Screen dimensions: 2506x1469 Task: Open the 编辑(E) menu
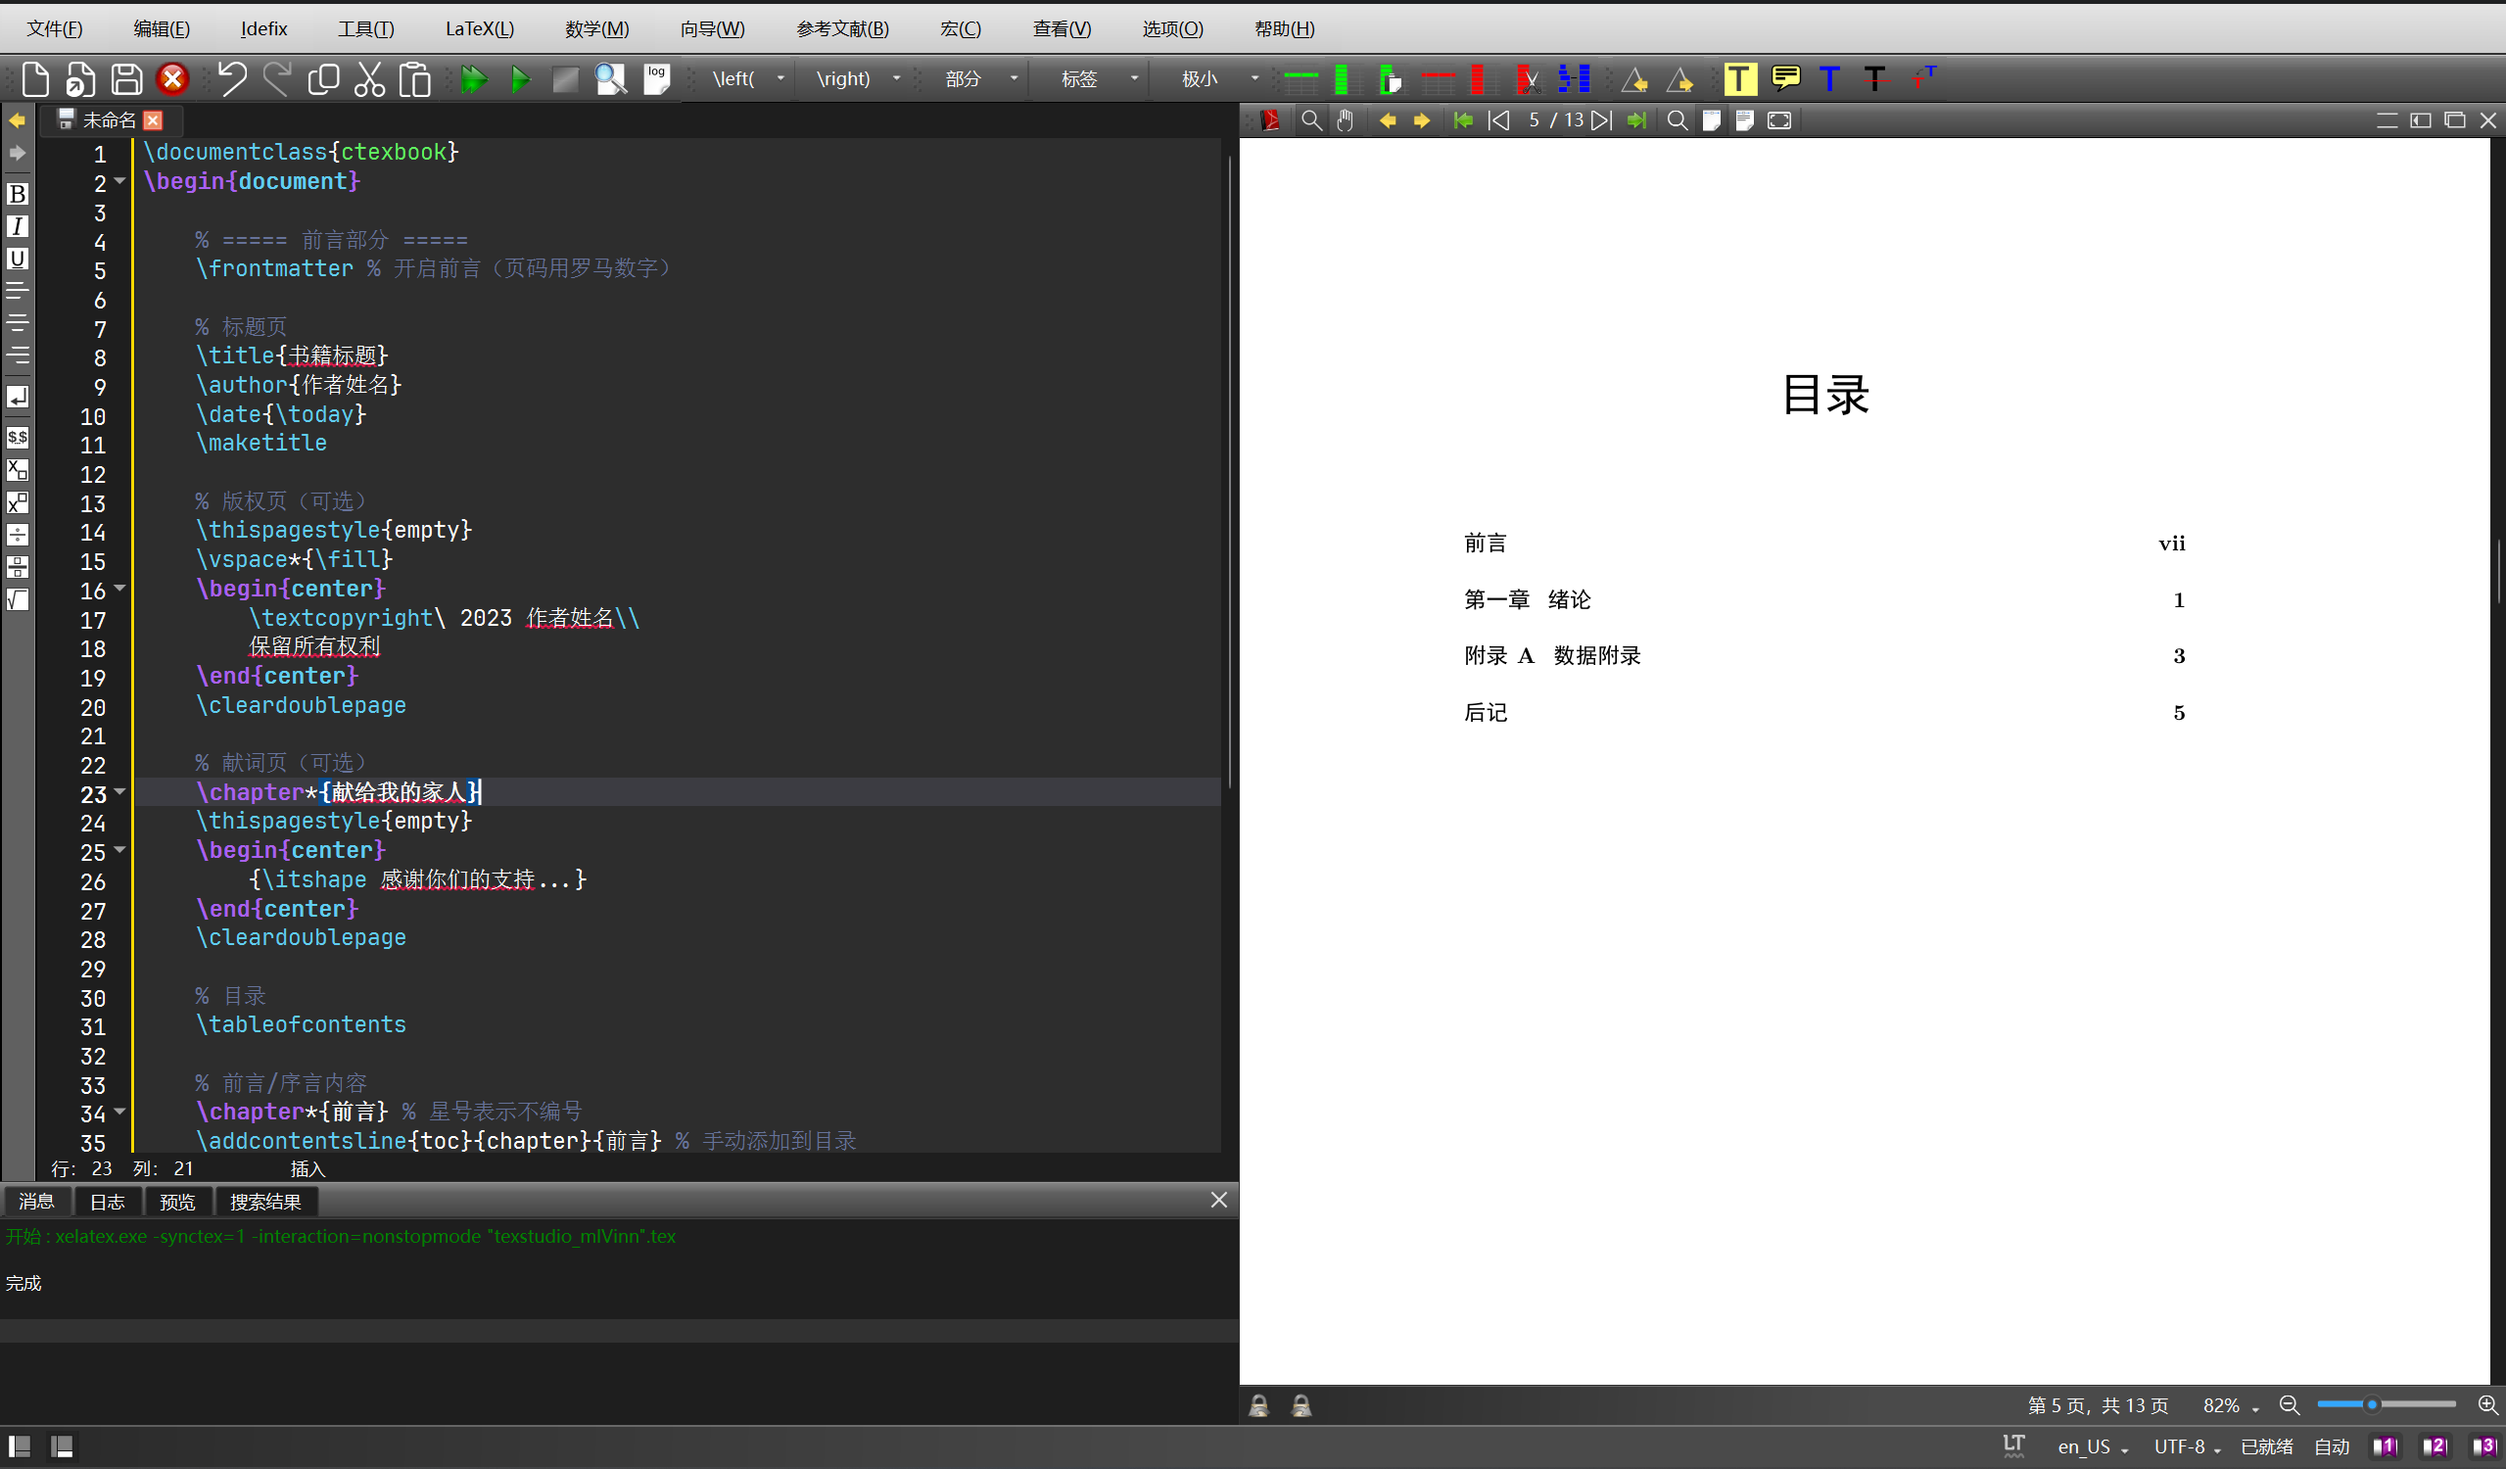162,28
